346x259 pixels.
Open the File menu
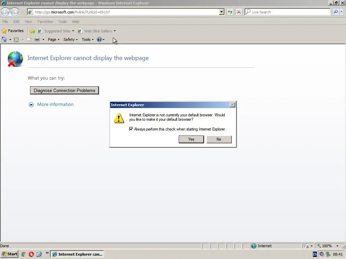point(5,22)
